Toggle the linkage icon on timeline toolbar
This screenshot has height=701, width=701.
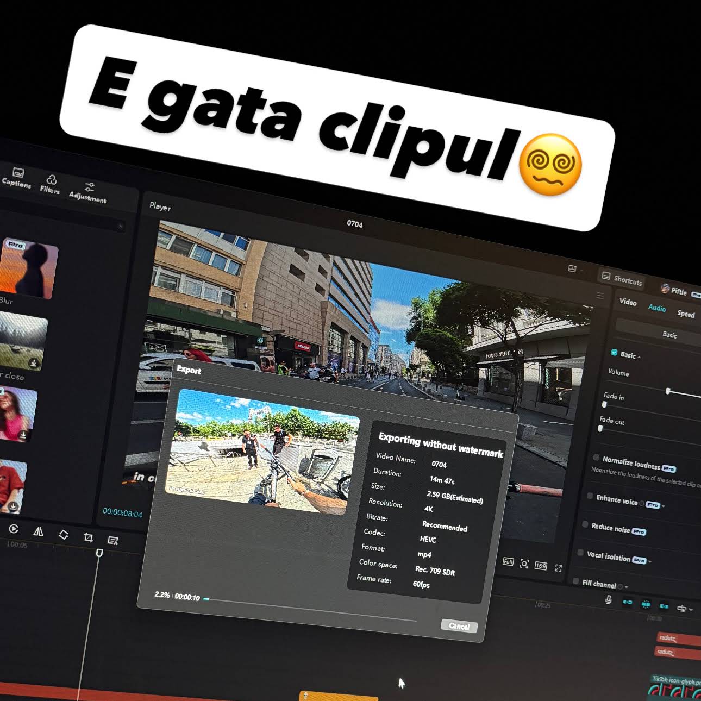(x=664, y=606)
